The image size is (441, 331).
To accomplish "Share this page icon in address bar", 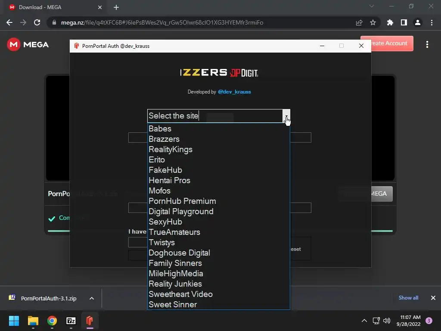I will click(x=359, y=22).
